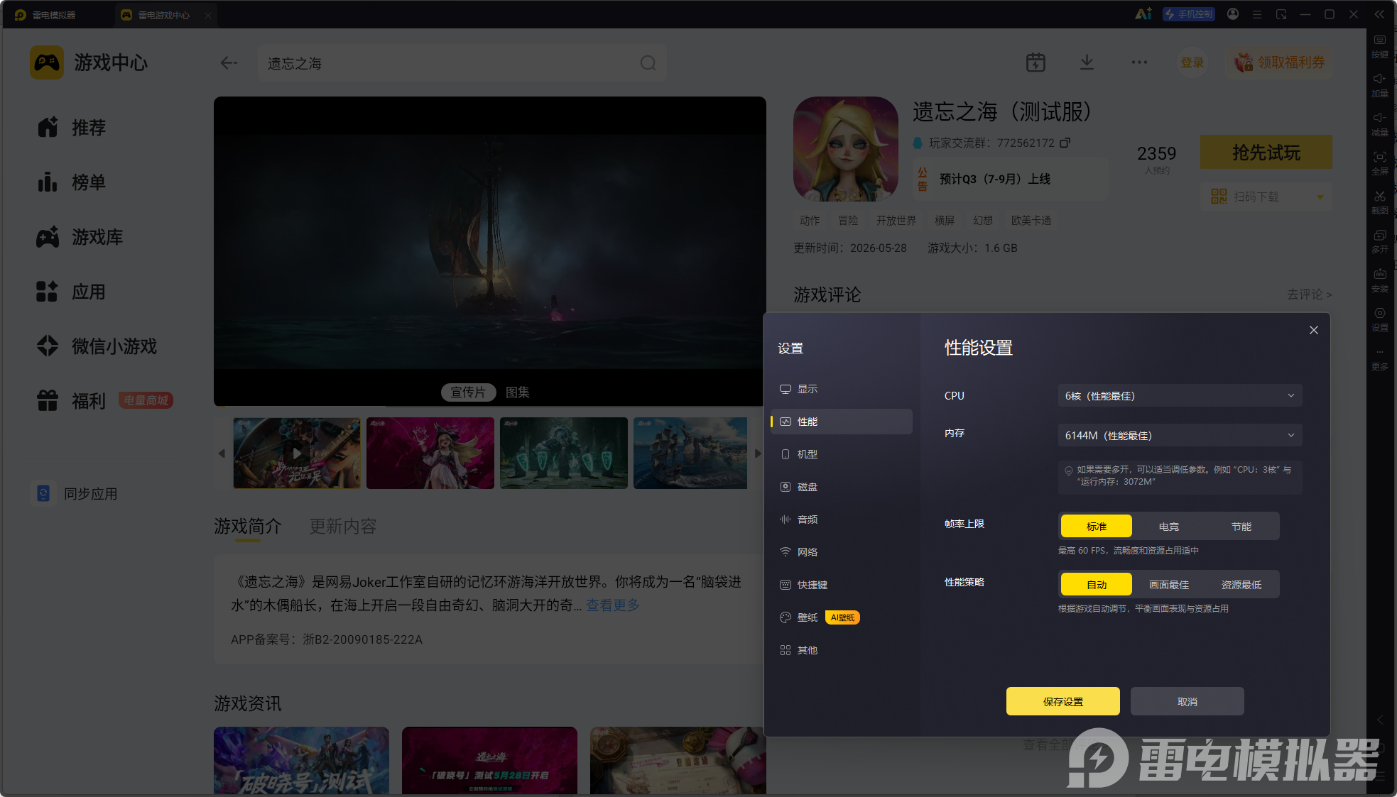The width and height of the screenshot is (1397, 797).
Task: Toggle 全屏 fullscreen from the right sidebar
Action: coord(1379,163)
